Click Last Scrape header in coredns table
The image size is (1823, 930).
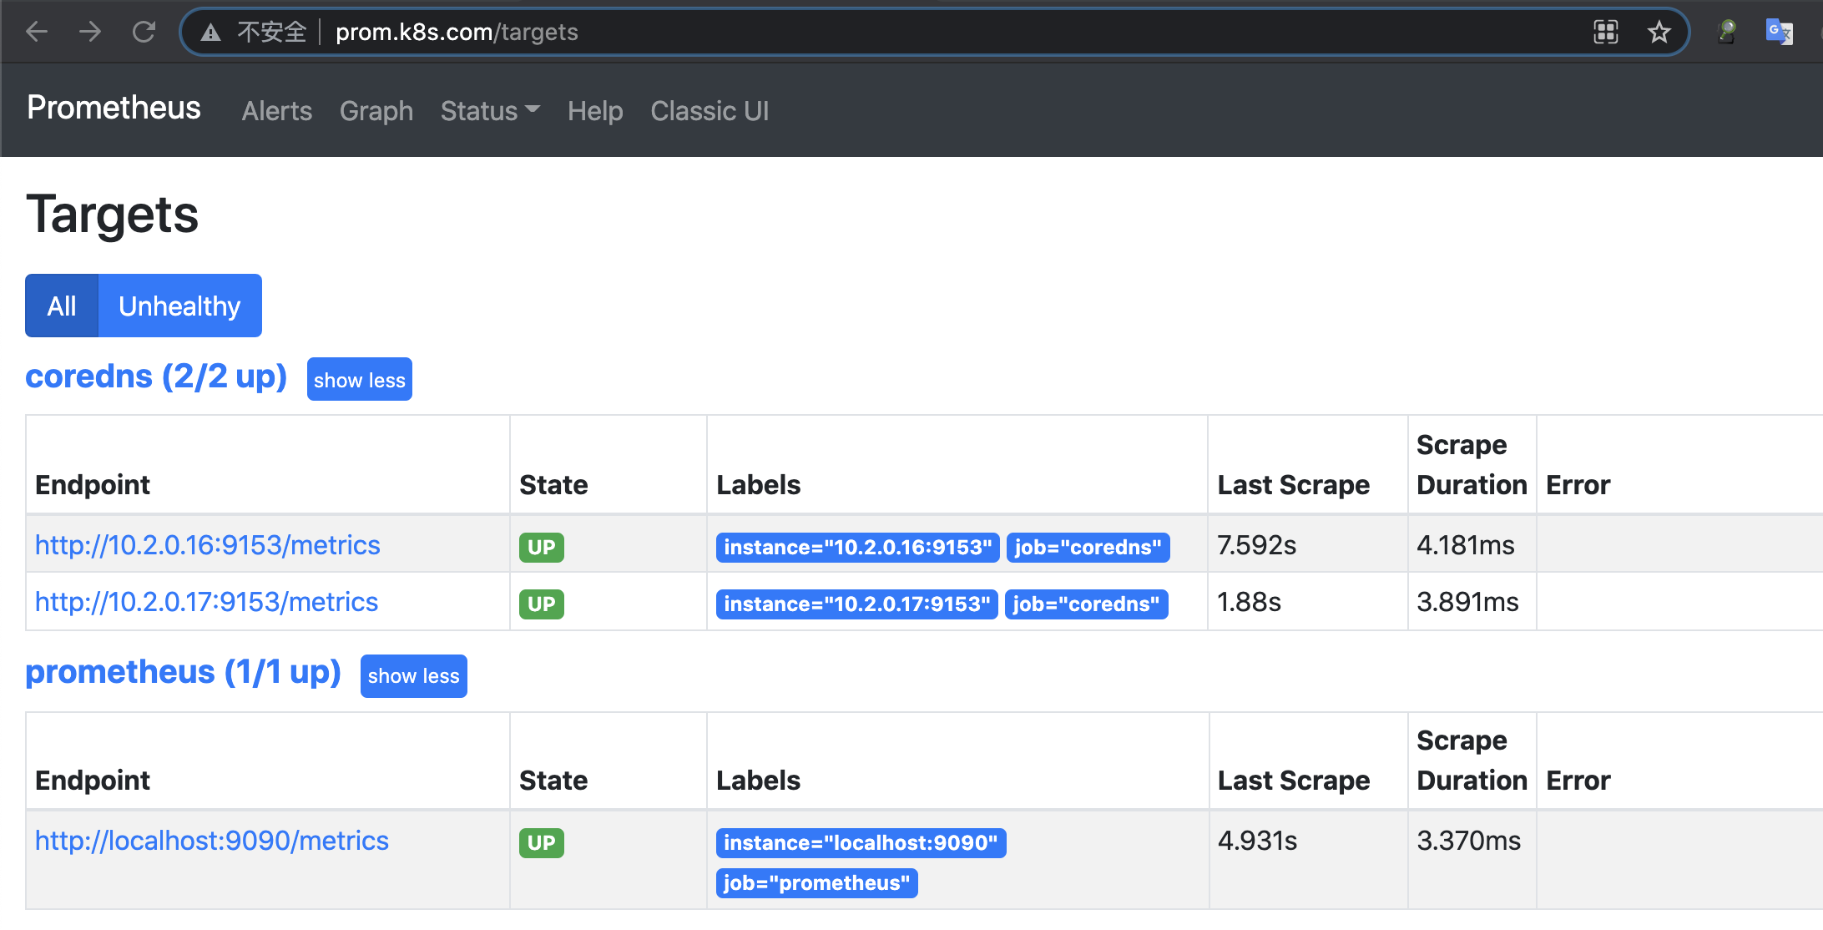click(x=1293, y=484)
